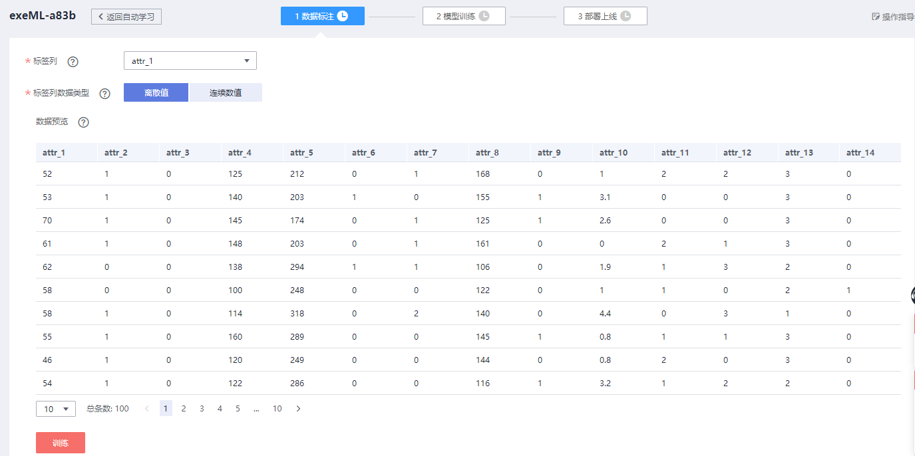
Task: Click cell value 318 in attr_5
Action: (297, 314)
